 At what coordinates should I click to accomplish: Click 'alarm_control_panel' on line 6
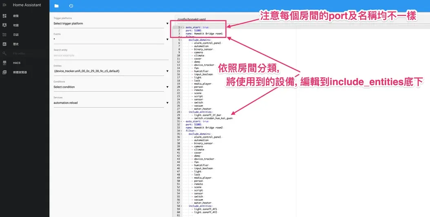[207, 43]
